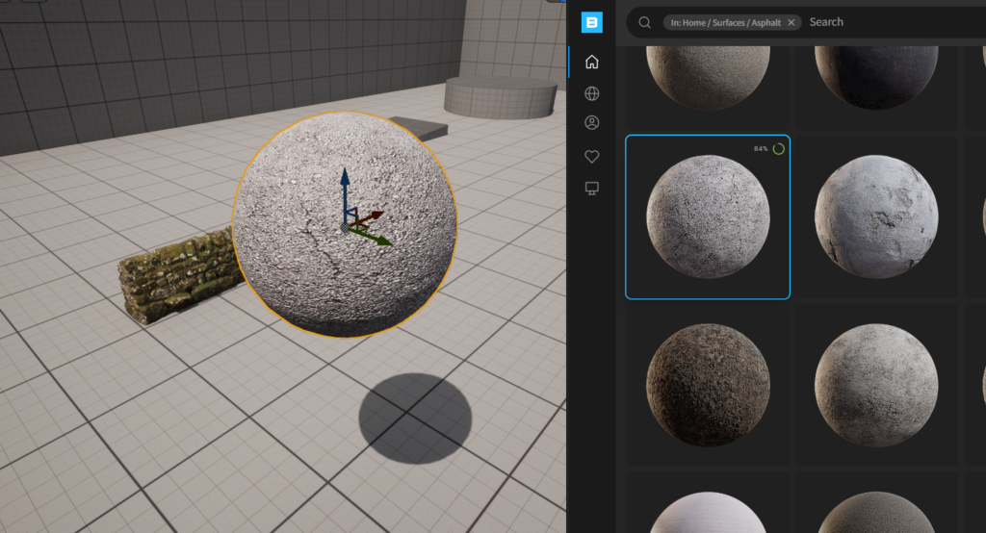Open the Local monitor icon in sidebar
This screenshot has width=986, height=533.
point(592,188)
